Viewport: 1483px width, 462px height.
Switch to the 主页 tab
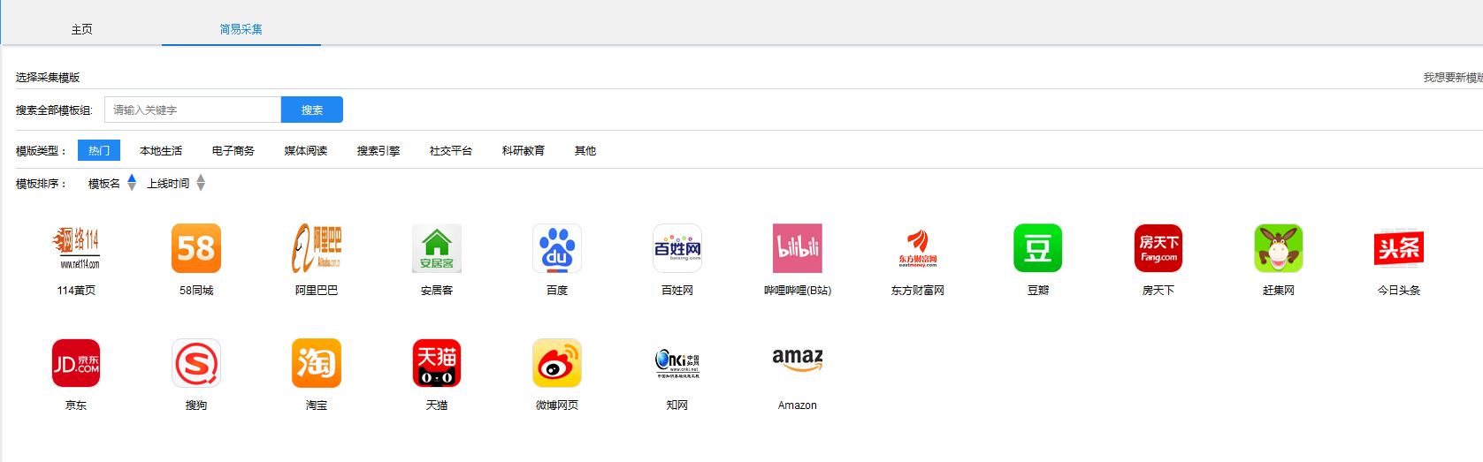pyautogui.click(x=81, y=29)
